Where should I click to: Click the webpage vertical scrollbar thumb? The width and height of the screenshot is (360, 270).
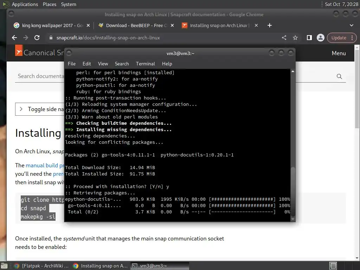click(x=357, y=89)
